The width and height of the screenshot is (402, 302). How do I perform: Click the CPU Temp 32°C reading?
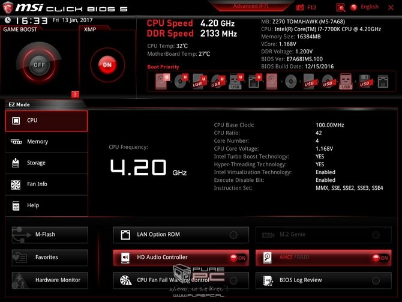pos(167,46)
